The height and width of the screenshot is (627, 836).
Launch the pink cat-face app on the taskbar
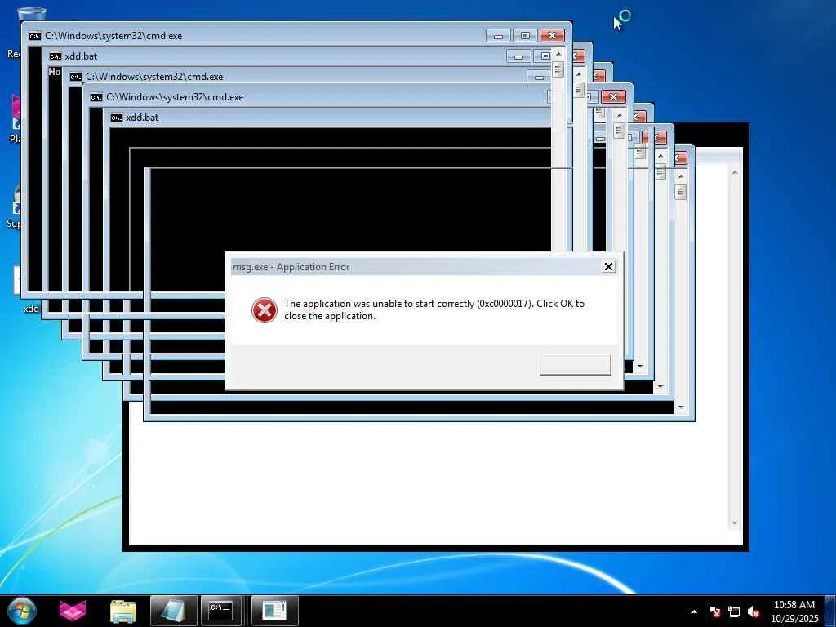pos(73,611)
